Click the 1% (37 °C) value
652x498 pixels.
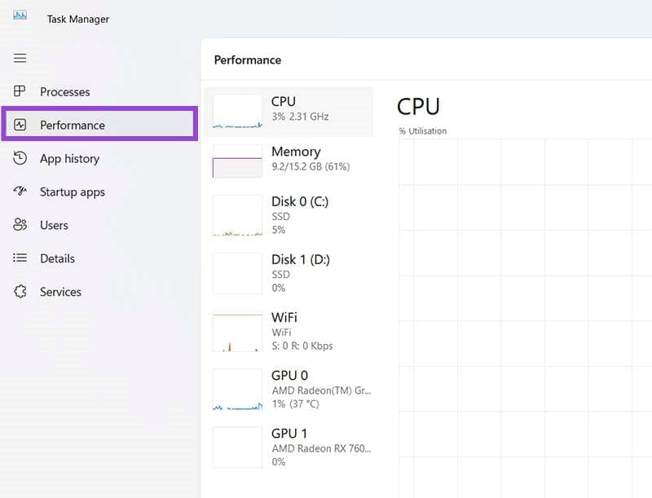click(295, 404)
